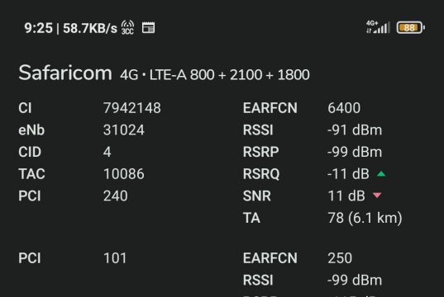Viewport: 444px width, 297px height.
Task: Tap the calendar icon in status bar
Action: [x=148, y=28]
